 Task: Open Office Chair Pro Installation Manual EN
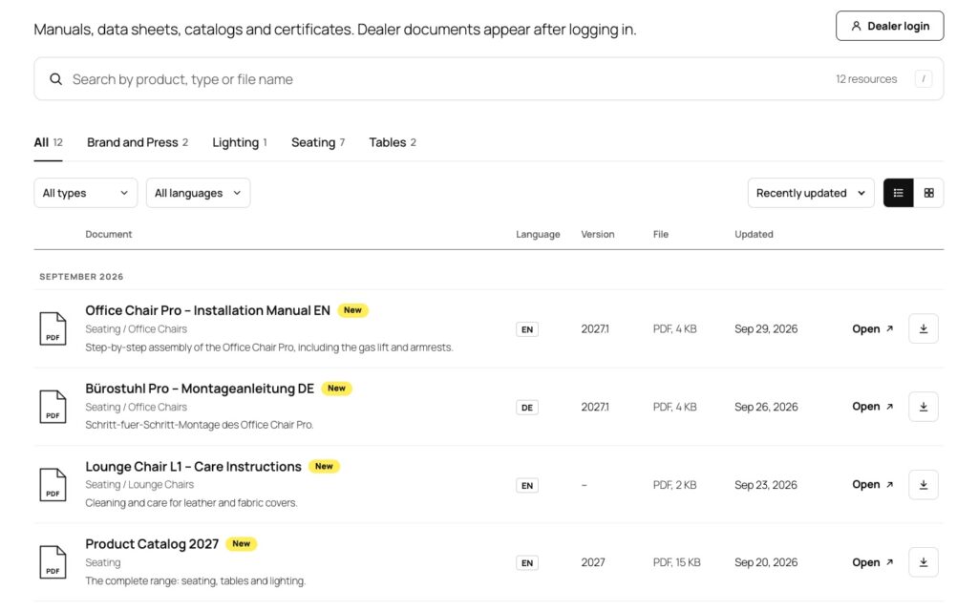207,310
